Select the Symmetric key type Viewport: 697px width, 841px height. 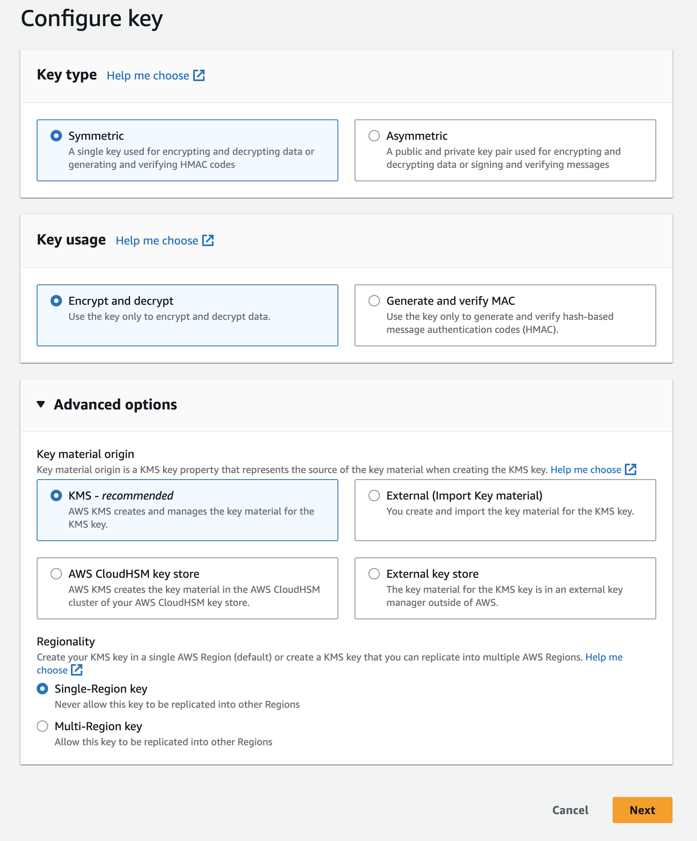pyautogui.click(x=56, y=136)
